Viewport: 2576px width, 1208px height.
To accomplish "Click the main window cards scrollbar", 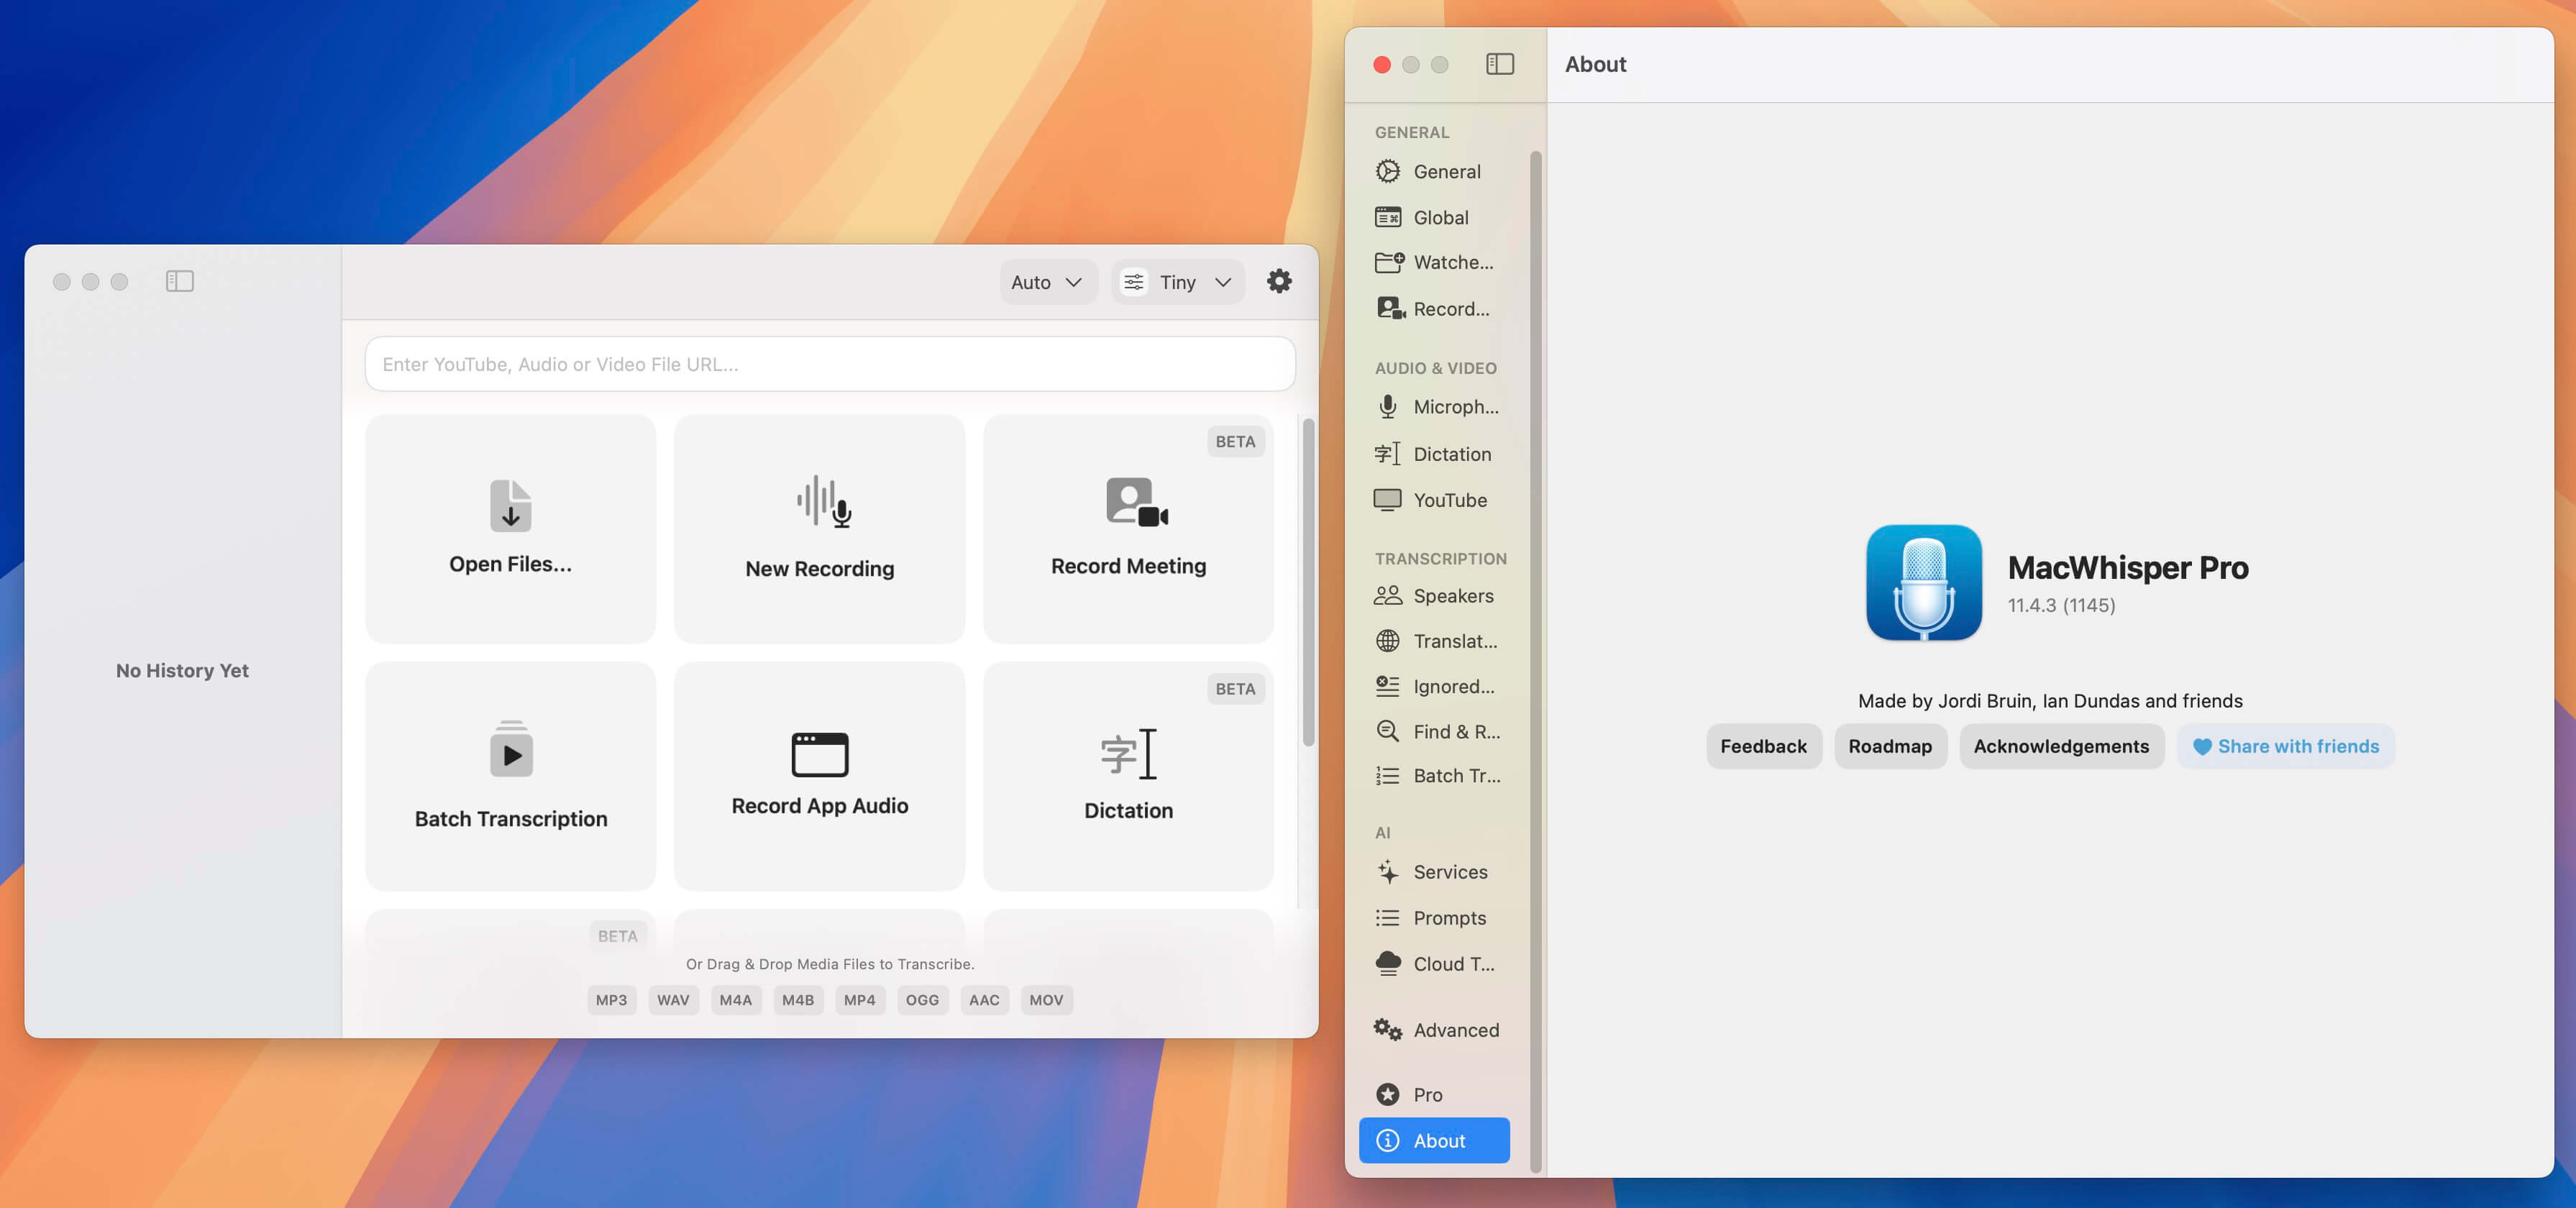I will pos(1308,583).
